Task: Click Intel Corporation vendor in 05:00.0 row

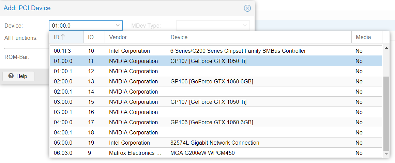Action: tap(130, 143)
